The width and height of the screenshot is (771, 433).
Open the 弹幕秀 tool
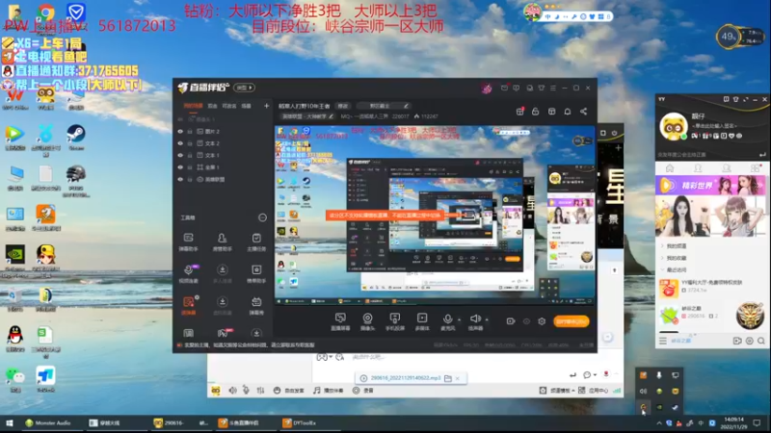pos(256,305)
